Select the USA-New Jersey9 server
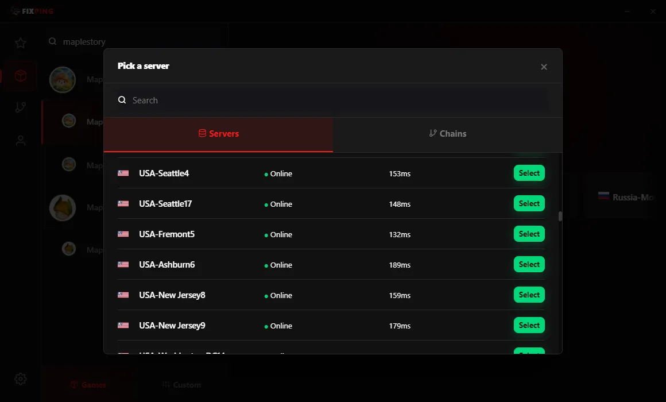The width and height of the screenshot is (666, 402). click(x=529, y=326)
